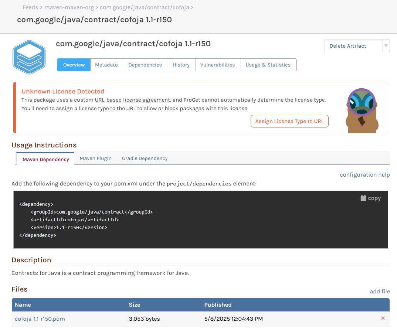Image resolution: width=397 pixels, height=334 pixels.
Task: Click the ProGet groundhog mascot image
Action: tap(362, 110)
